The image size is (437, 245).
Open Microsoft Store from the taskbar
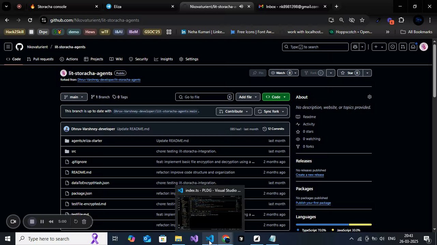tap(163, 239)
